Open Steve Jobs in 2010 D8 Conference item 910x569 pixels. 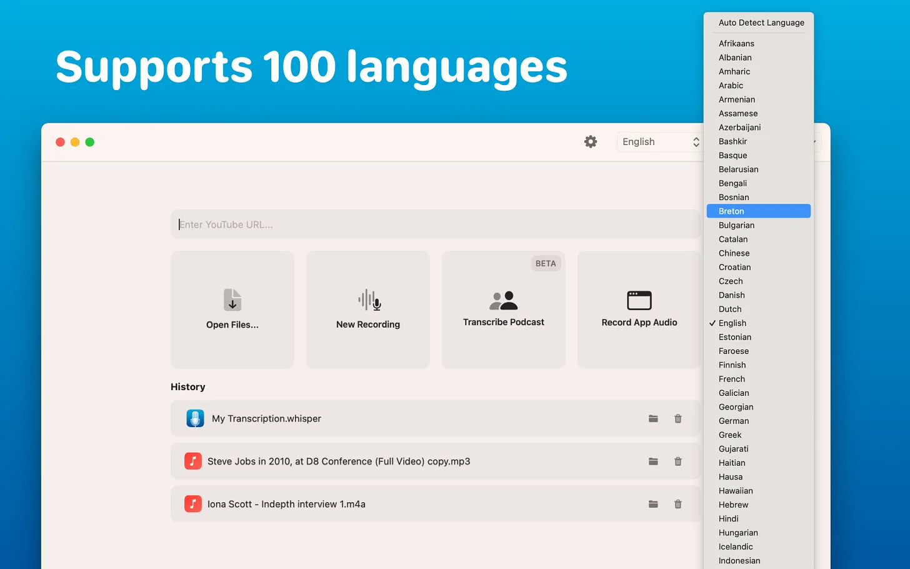[x=436, y=461]
